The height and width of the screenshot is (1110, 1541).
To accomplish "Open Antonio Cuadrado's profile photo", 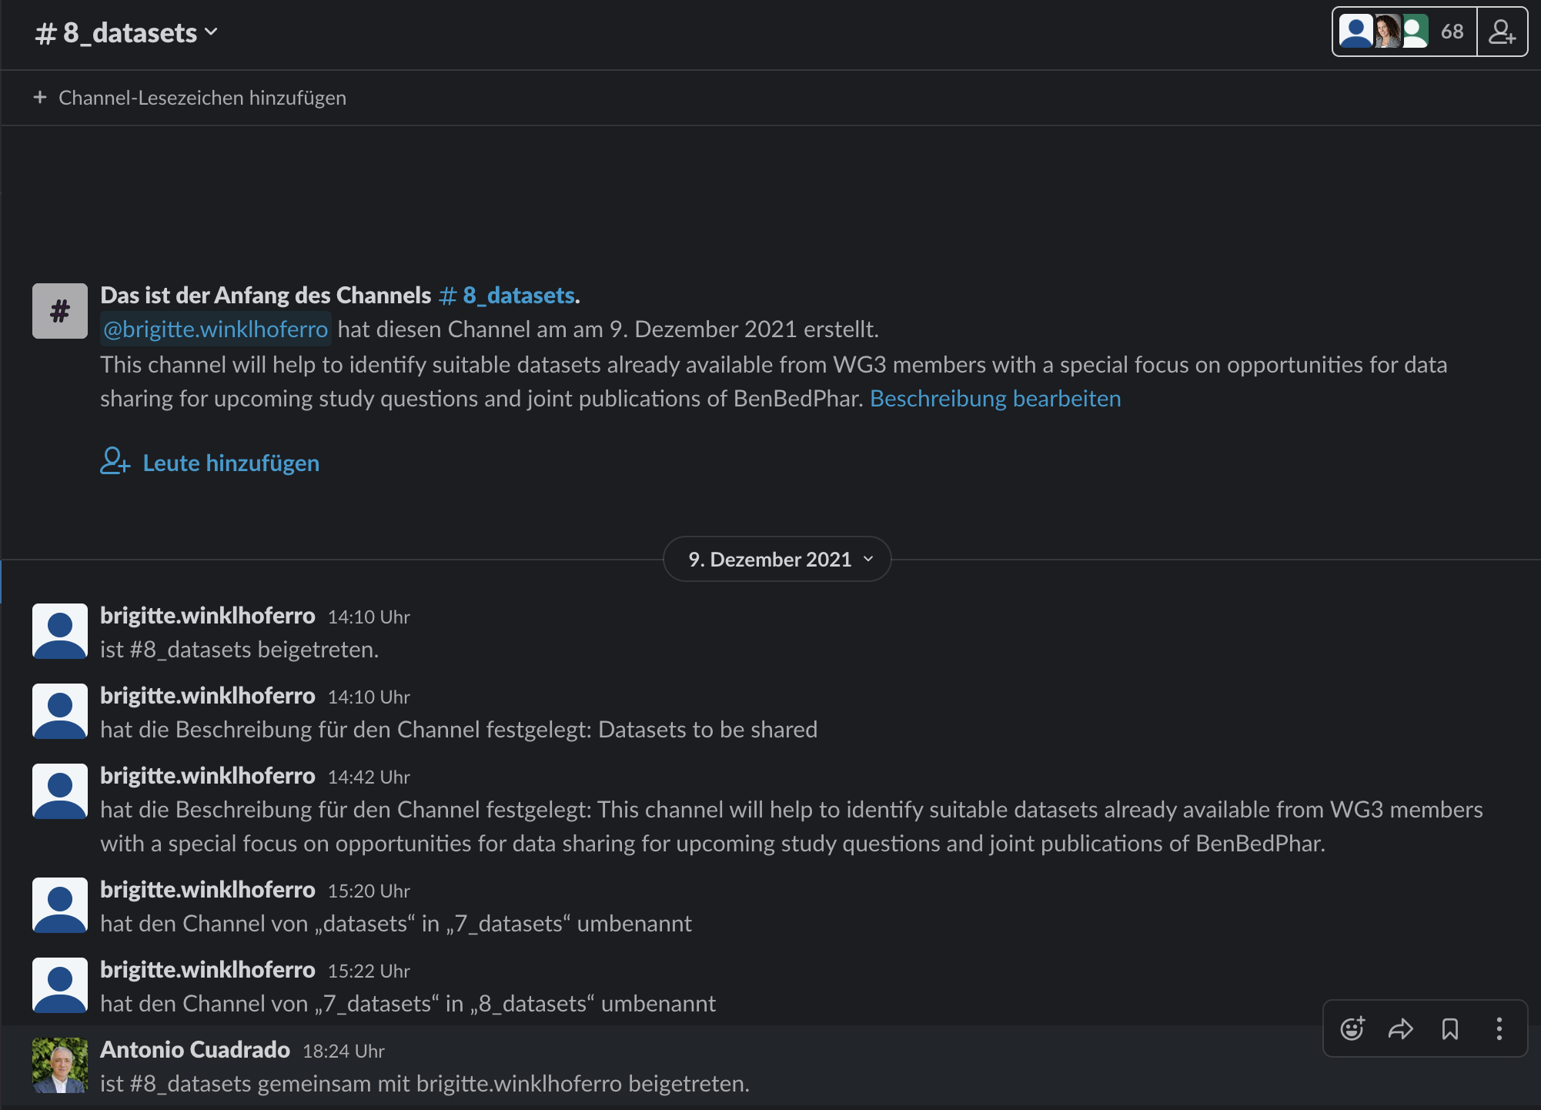I will pos(60,1065).
